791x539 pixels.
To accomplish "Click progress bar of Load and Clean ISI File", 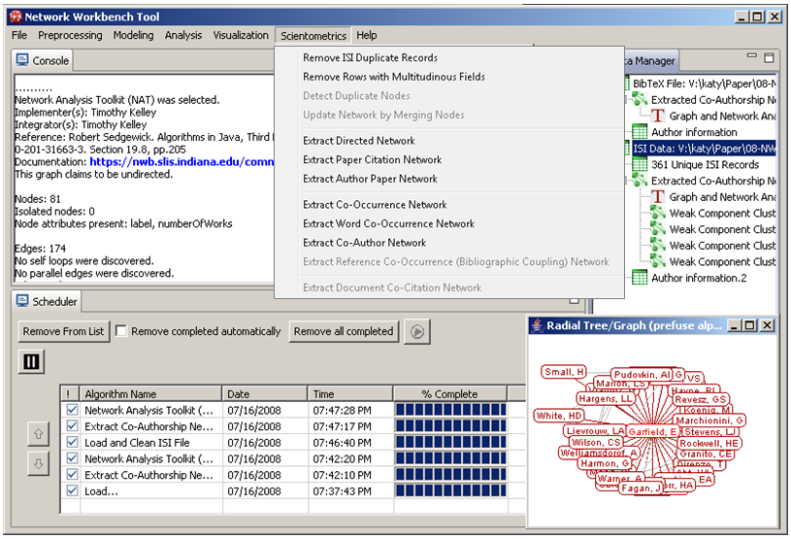I will tap(450, 442).
